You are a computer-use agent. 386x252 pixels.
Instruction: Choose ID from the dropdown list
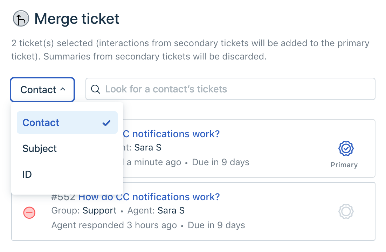click(27, 174)
